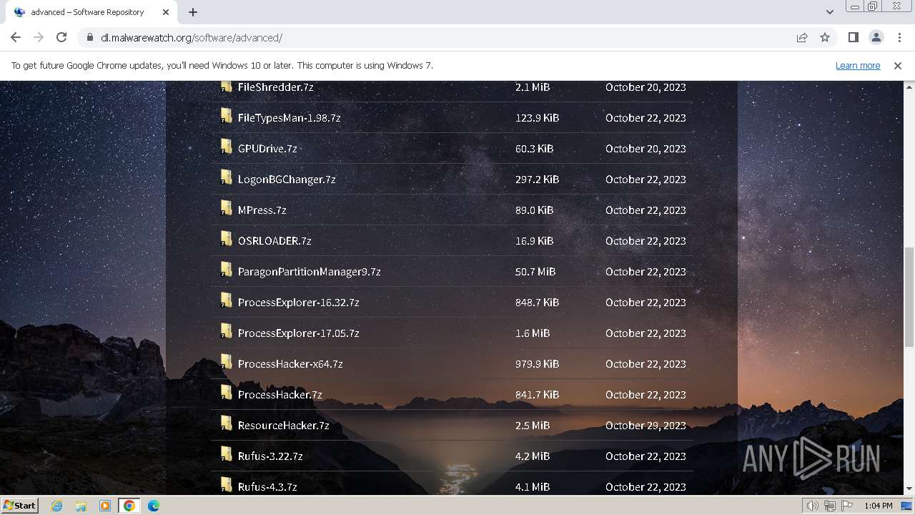
Task: Switch to Chrome taskbar button
Action: point(129,506)
